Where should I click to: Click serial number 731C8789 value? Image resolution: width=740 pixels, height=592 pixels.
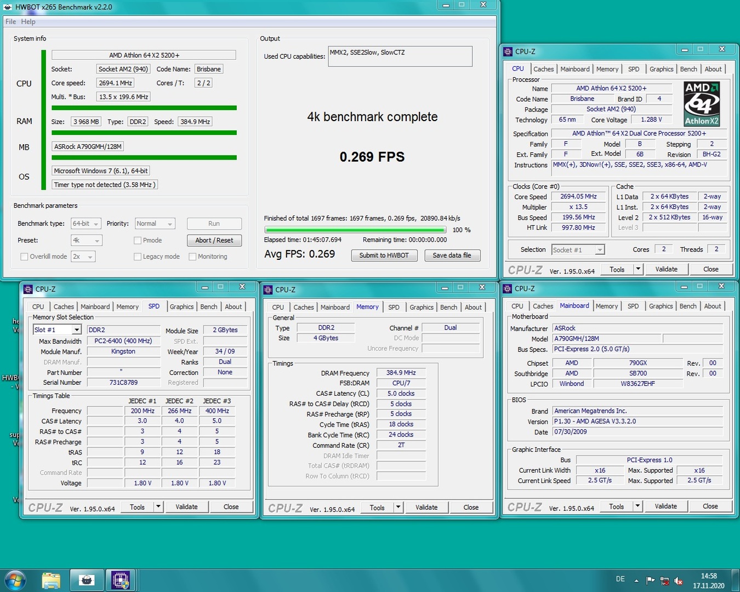click(123, 383)
